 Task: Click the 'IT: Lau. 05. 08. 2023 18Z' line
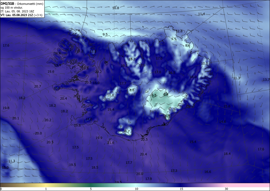point(17,11)
